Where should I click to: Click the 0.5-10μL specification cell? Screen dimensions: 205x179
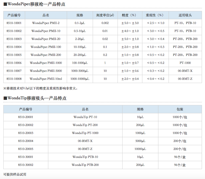coord(80,31)
